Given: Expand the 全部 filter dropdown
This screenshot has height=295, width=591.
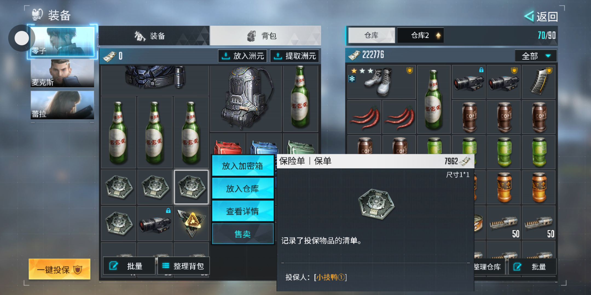Looking at the screenshot, I should pyautogui.click(x=536, y=56).
